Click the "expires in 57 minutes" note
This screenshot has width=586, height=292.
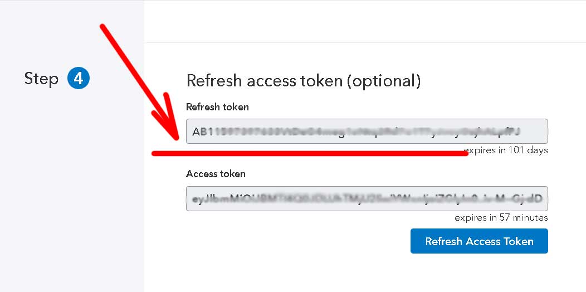501,217
